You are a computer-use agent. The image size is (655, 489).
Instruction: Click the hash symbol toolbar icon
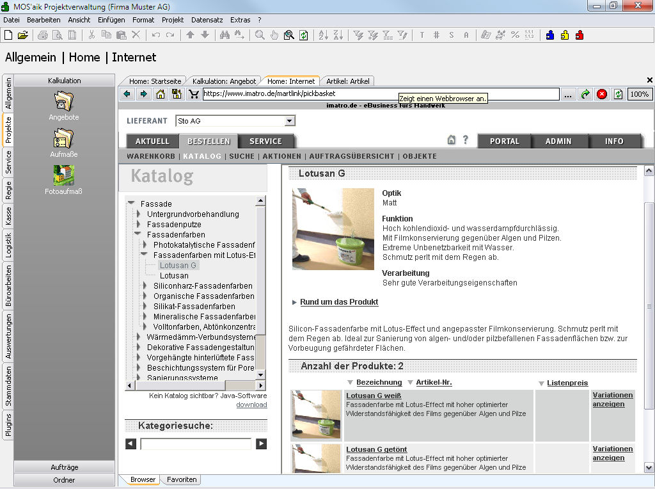[436, 35]
